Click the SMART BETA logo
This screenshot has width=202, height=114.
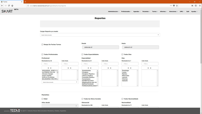(x=10, y=11)
